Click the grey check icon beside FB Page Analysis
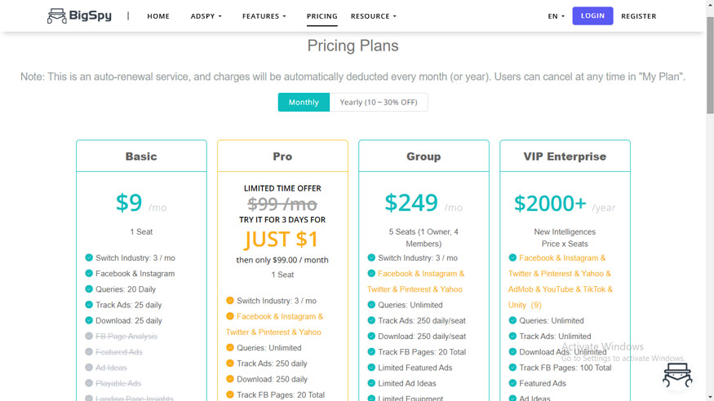Image resolution: width=714 pixels, height=401 pixels. click(89, 337)
